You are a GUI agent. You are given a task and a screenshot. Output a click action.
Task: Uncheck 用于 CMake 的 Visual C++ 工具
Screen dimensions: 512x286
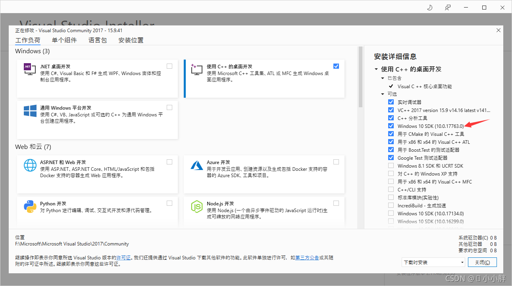[x=391, y=134]
